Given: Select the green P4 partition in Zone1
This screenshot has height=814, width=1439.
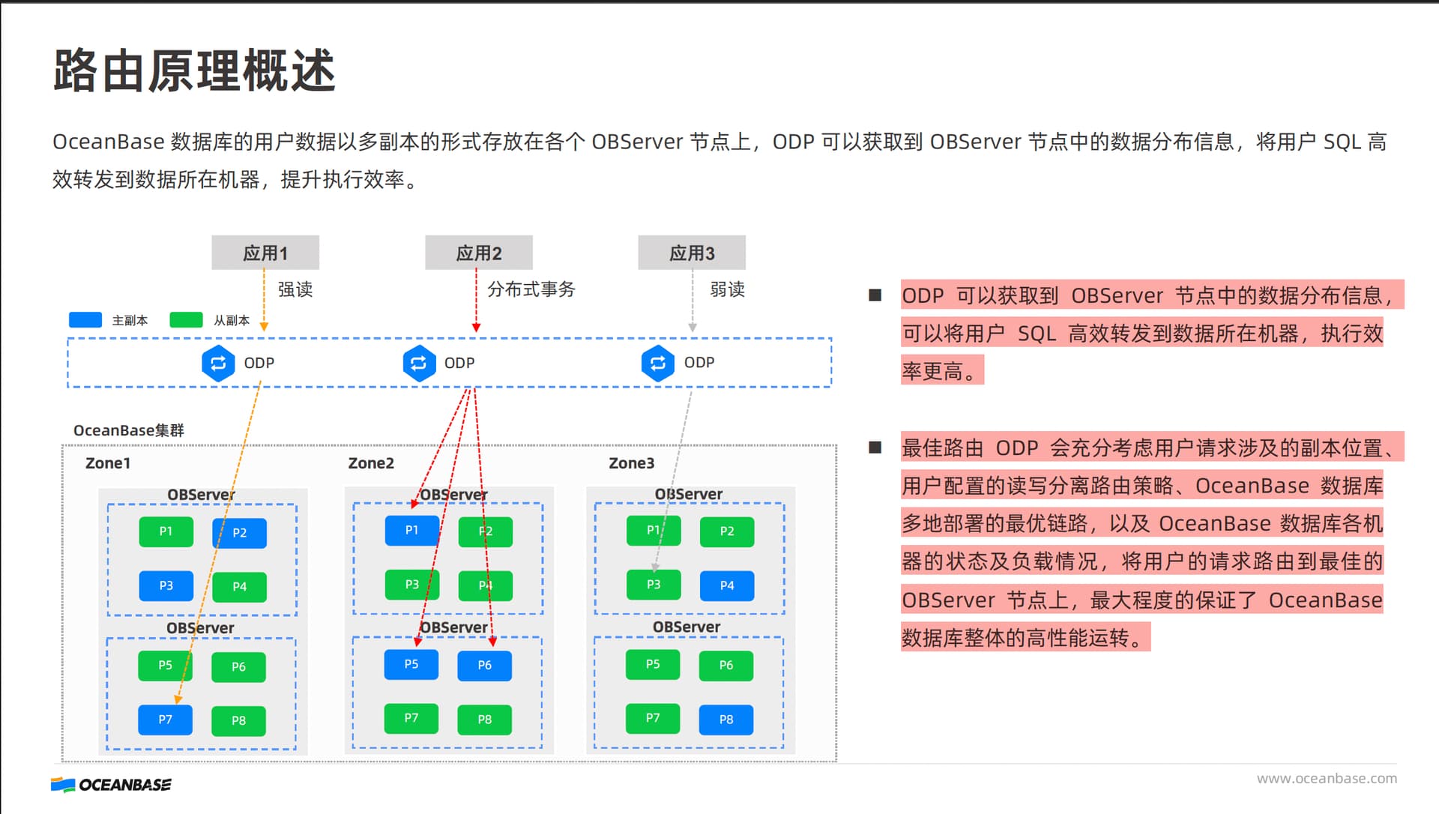Looking at the screenshot, I should pyautogui.click(x=239, y=587).
